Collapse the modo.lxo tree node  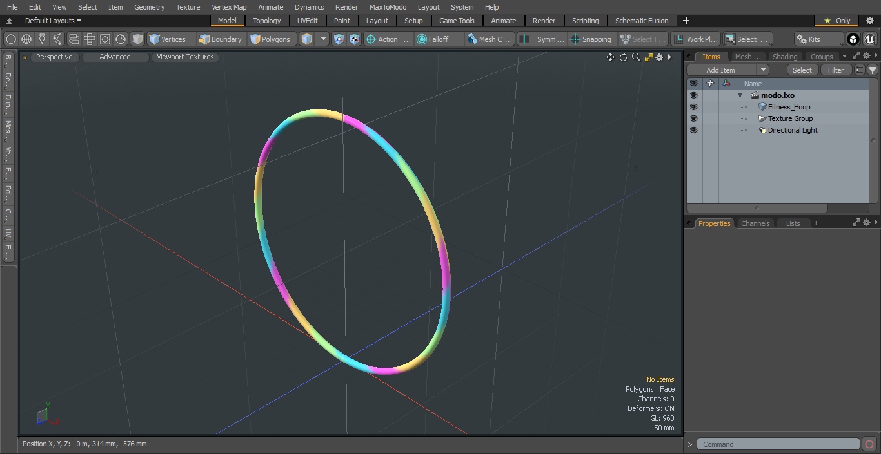740,95
